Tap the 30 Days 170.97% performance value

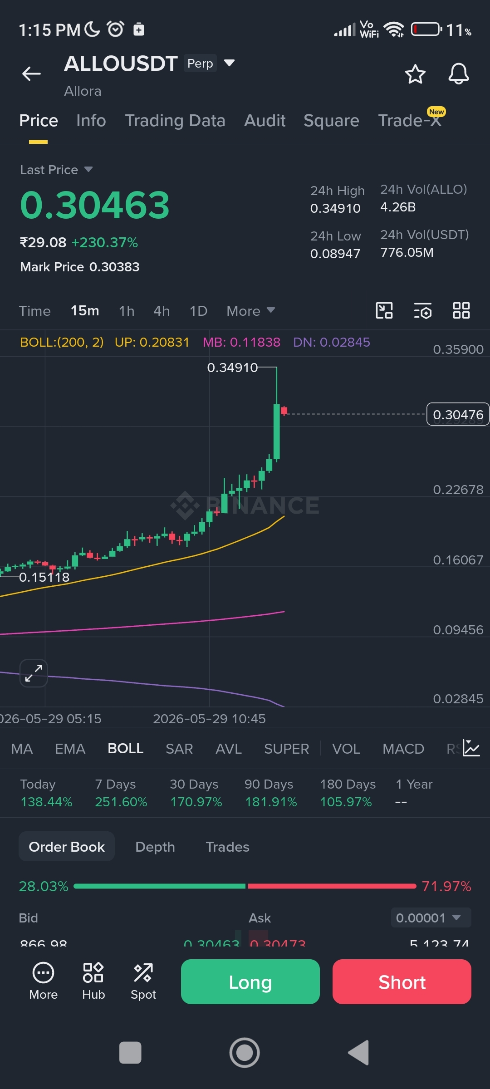click(196, 802)
